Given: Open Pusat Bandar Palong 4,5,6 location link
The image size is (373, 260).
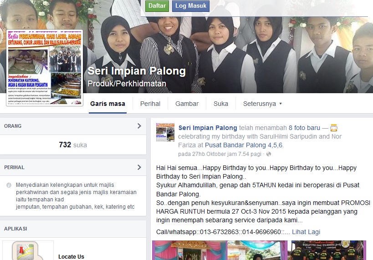Looking at the screenshot, I should [x=244, y=145].
